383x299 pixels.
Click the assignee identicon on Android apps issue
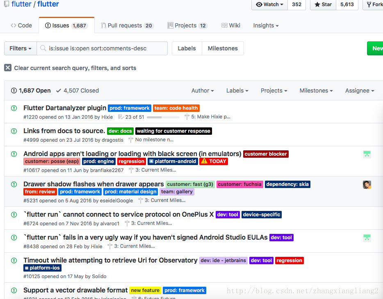tap(367, 154)
